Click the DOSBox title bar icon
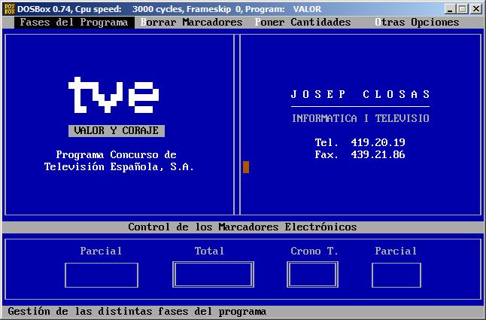The height and width of the screenshot is (320, 486). coord(9,8)
